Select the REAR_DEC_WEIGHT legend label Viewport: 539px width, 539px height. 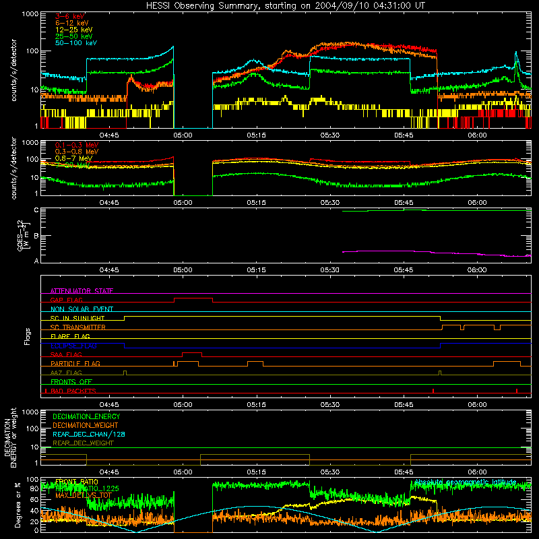coord(83,443)
